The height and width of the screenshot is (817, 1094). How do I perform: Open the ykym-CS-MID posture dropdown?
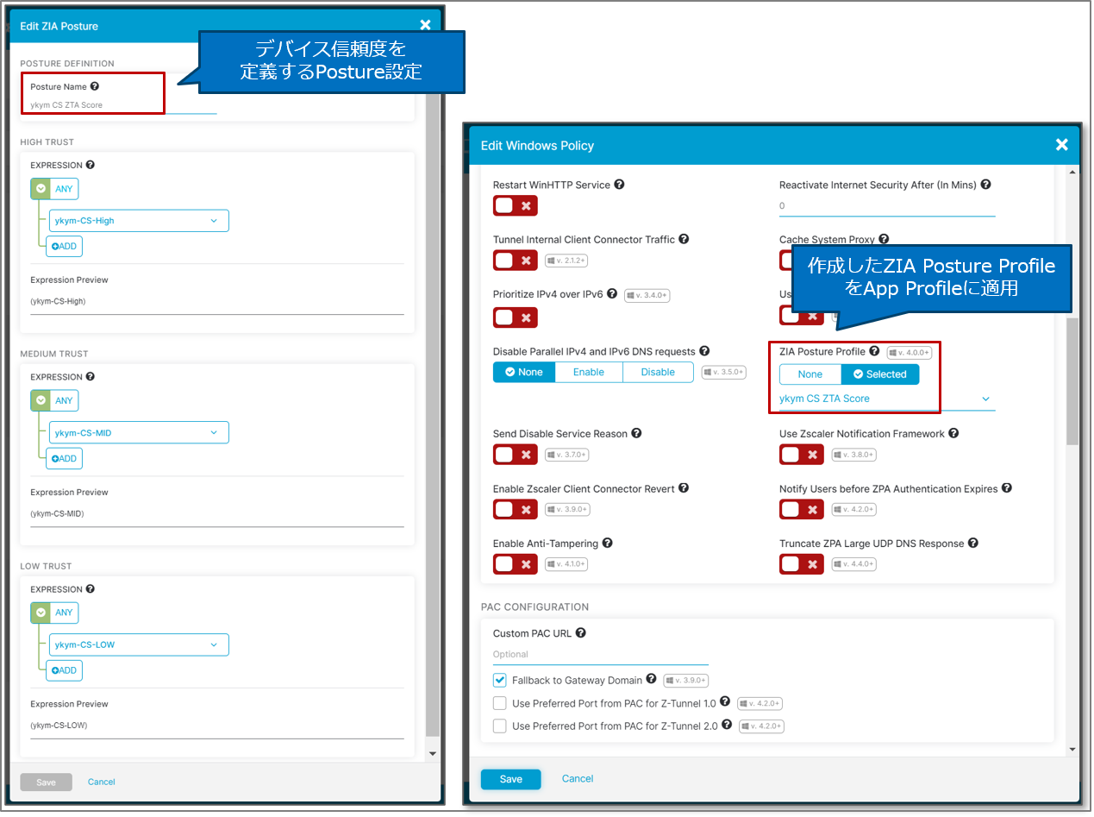tap(139, 432)
